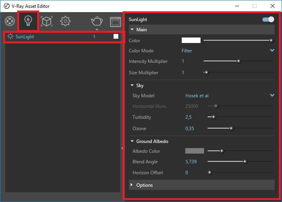Open the Materials tab icon

(10, 21)
